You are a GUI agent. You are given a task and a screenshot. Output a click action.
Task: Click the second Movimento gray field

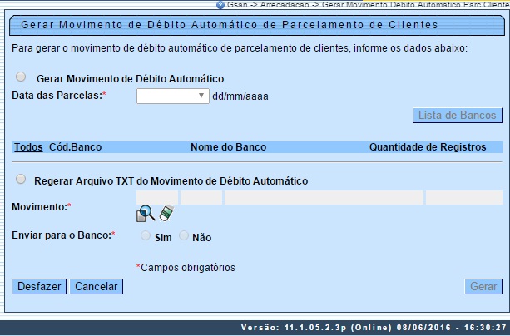201,197
